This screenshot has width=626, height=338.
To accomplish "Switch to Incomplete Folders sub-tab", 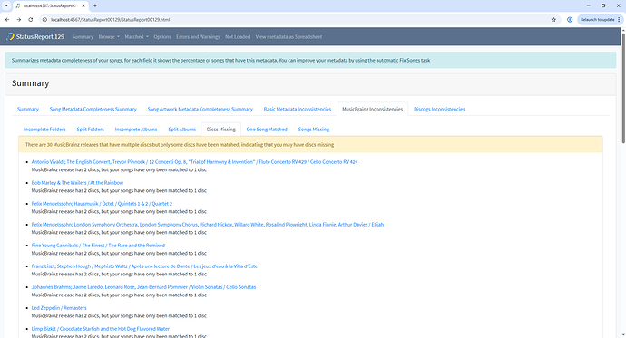I will [44, 130].
